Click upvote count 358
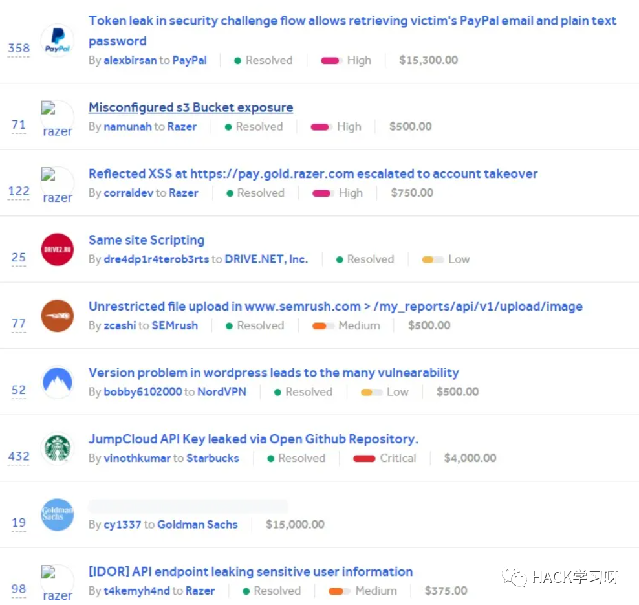The image size is (639, 605). [x=19, y=48]
